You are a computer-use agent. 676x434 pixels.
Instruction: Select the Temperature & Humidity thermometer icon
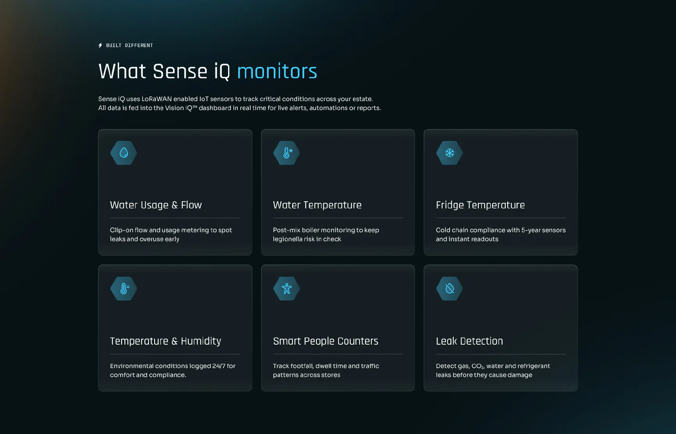point(123,289)
